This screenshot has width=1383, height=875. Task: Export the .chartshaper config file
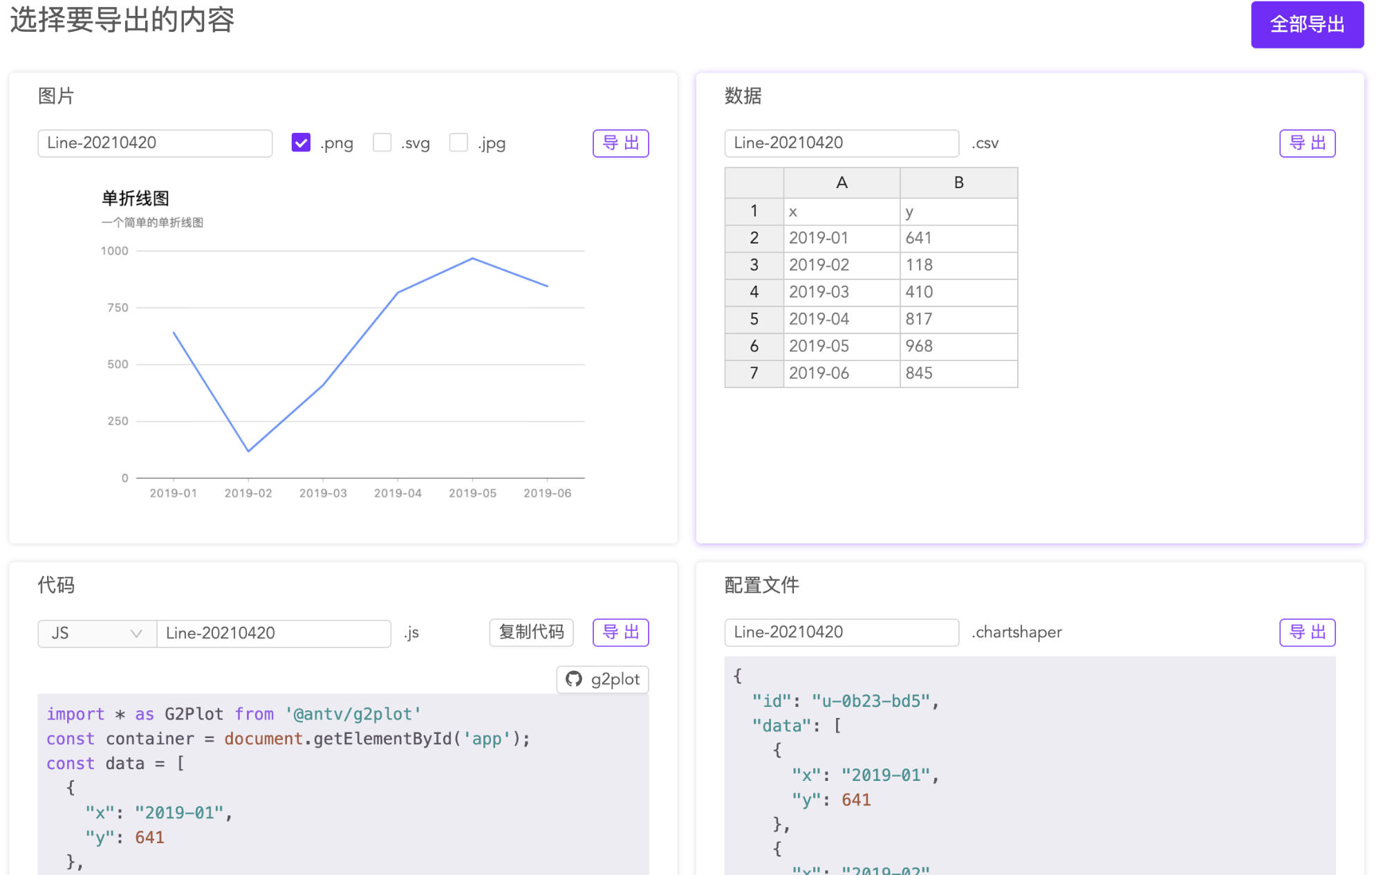(1307, 632)
